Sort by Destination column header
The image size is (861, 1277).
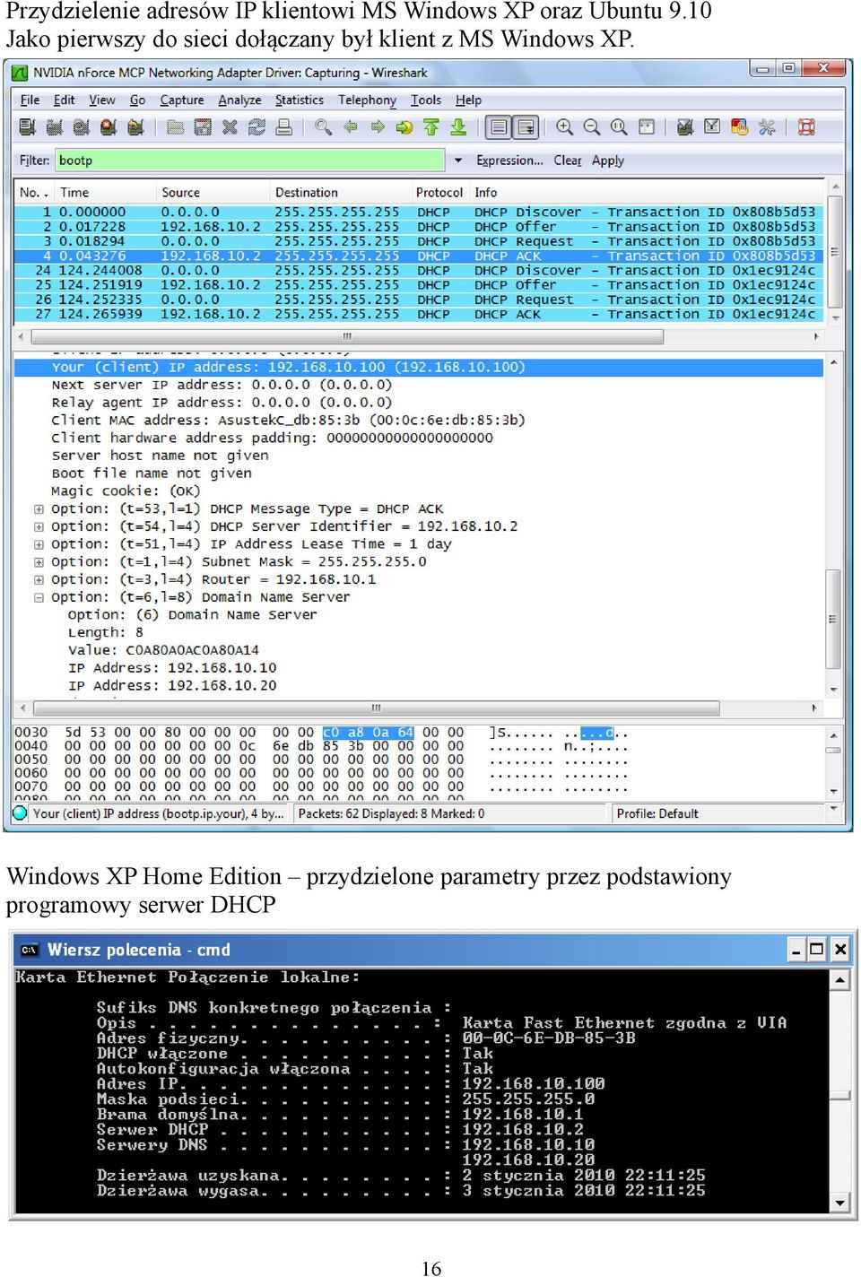pos(340,192)
